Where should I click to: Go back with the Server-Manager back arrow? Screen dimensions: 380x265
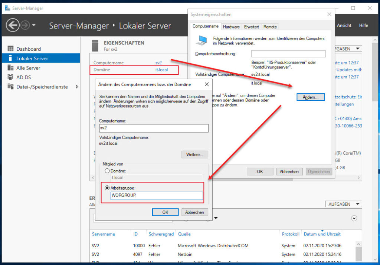[x=13, y=25]
